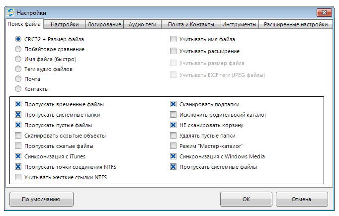Close the Настройки dialog window
The height and width of the screenshot is (216, 339).
click(x=324, y=13)
